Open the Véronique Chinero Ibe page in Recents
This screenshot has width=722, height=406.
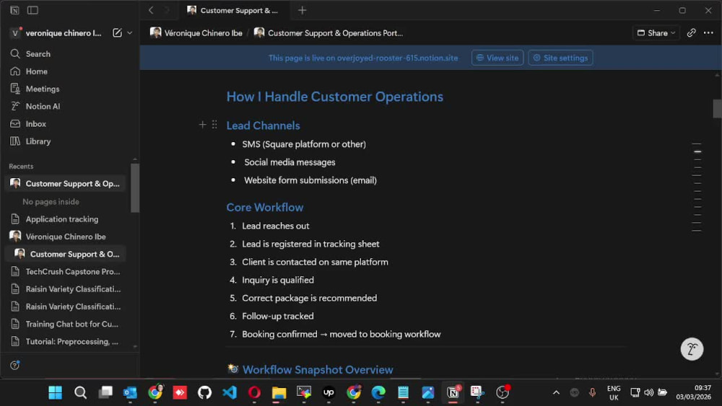pyautogui.click(x=66, y=237)
